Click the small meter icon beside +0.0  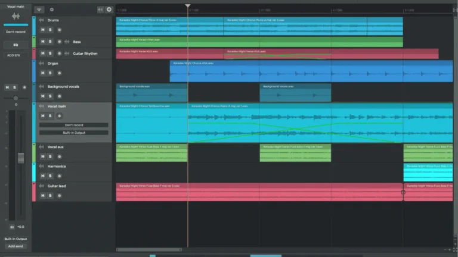point(12,227)
